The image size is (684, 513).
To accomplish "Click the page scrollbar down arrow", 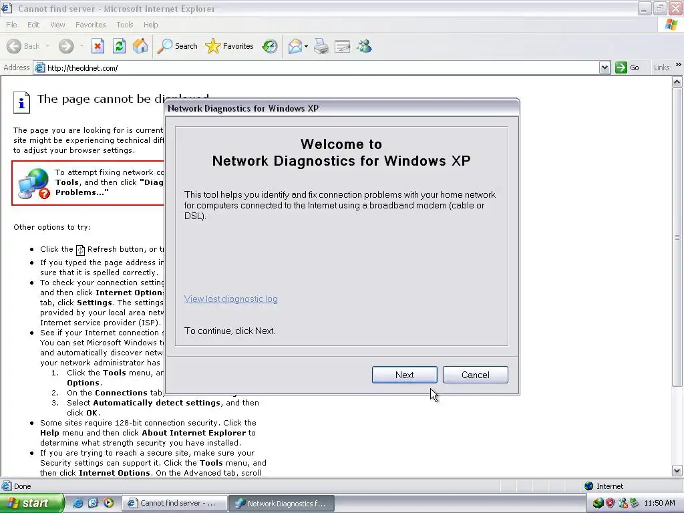I will (677, 471).
